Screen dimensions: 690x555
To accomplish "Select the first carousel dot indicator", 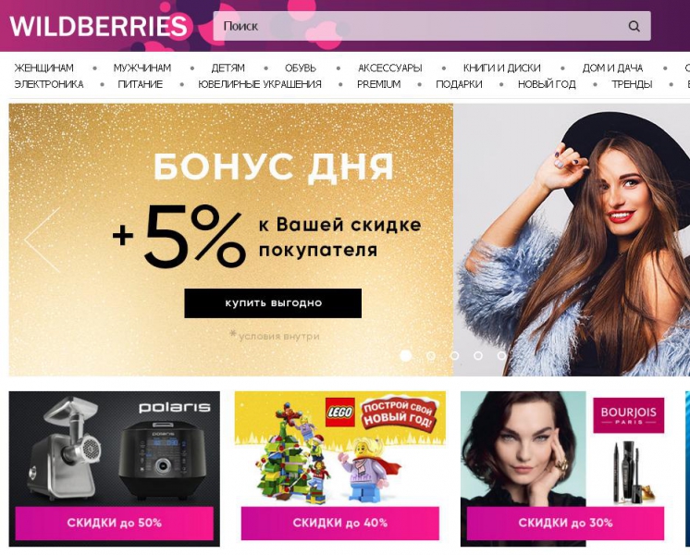I will click(x=406, y=355).
